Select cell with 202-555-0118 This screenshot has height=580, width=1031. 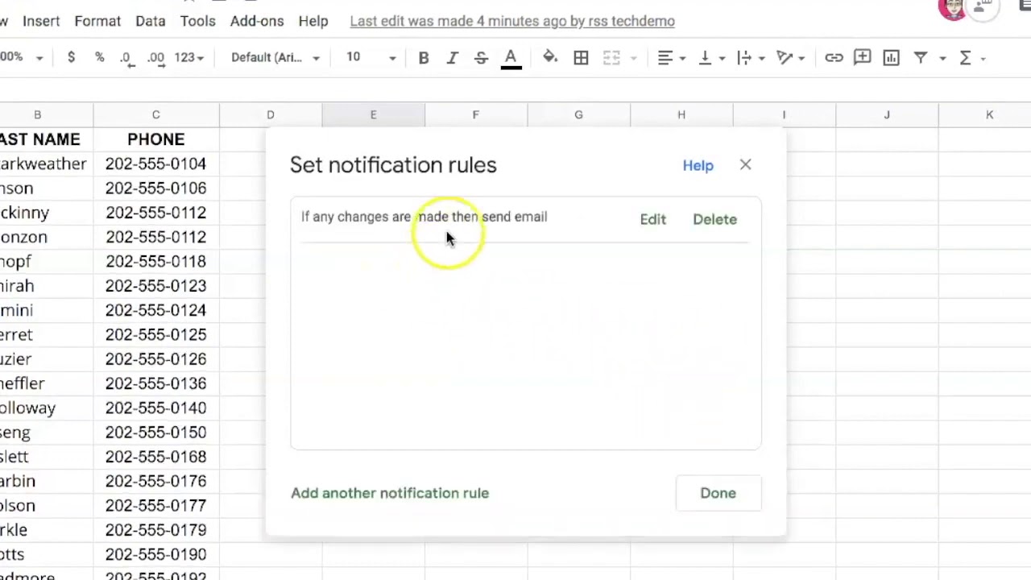156,261
